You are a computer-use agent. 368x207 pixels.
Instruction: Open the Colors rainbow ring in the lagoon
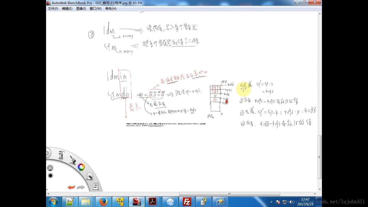click(x=81, y=167)
